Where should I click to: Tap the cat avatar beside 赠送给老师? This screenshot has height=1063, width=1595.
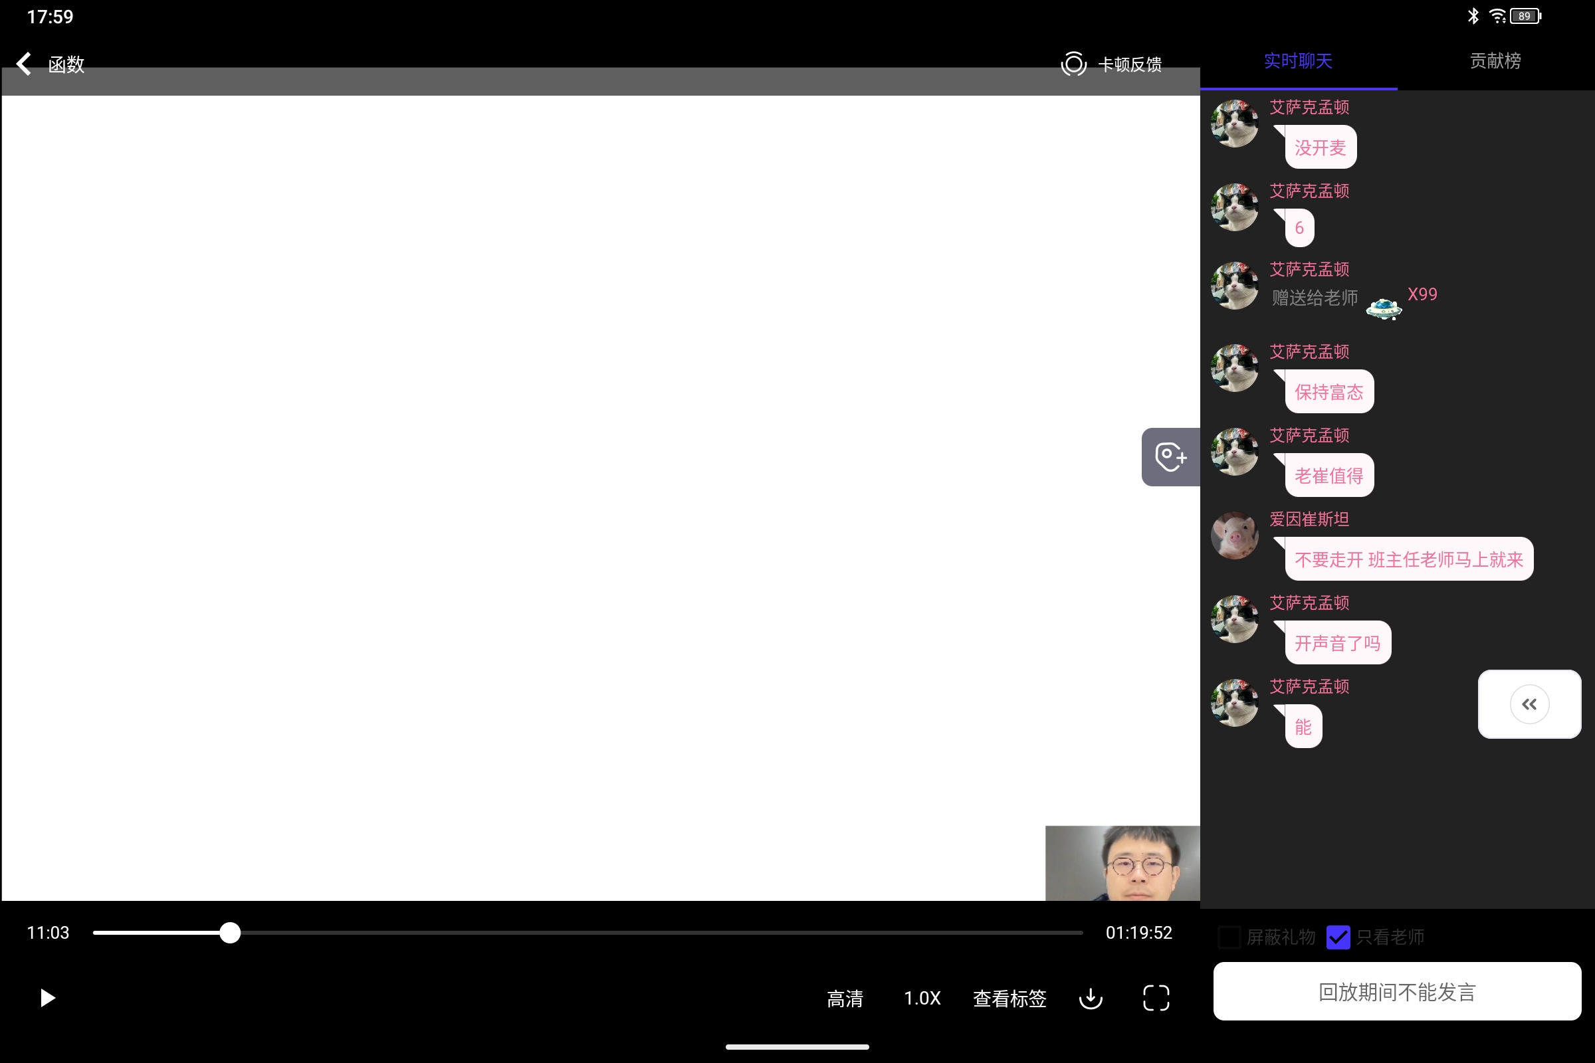[1234, 286]
